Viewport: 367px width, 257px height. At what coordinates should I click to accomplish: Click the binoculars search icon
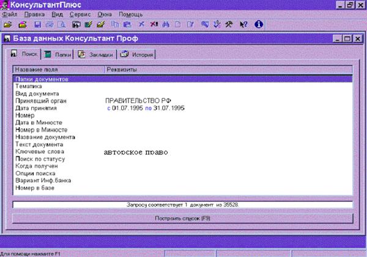(x=166, y=24)
